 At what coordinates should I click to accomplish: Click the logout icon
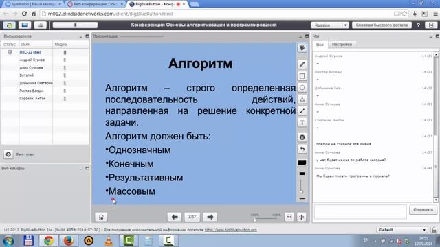point(432,25)
